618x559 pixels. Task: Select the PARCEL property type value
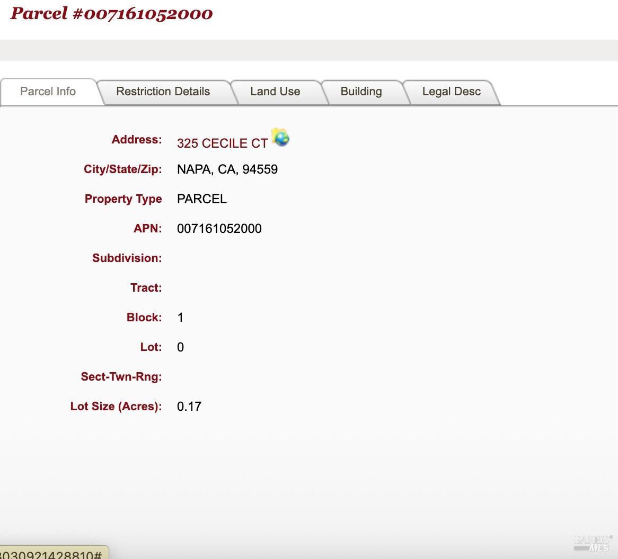[x=202, y=199]
